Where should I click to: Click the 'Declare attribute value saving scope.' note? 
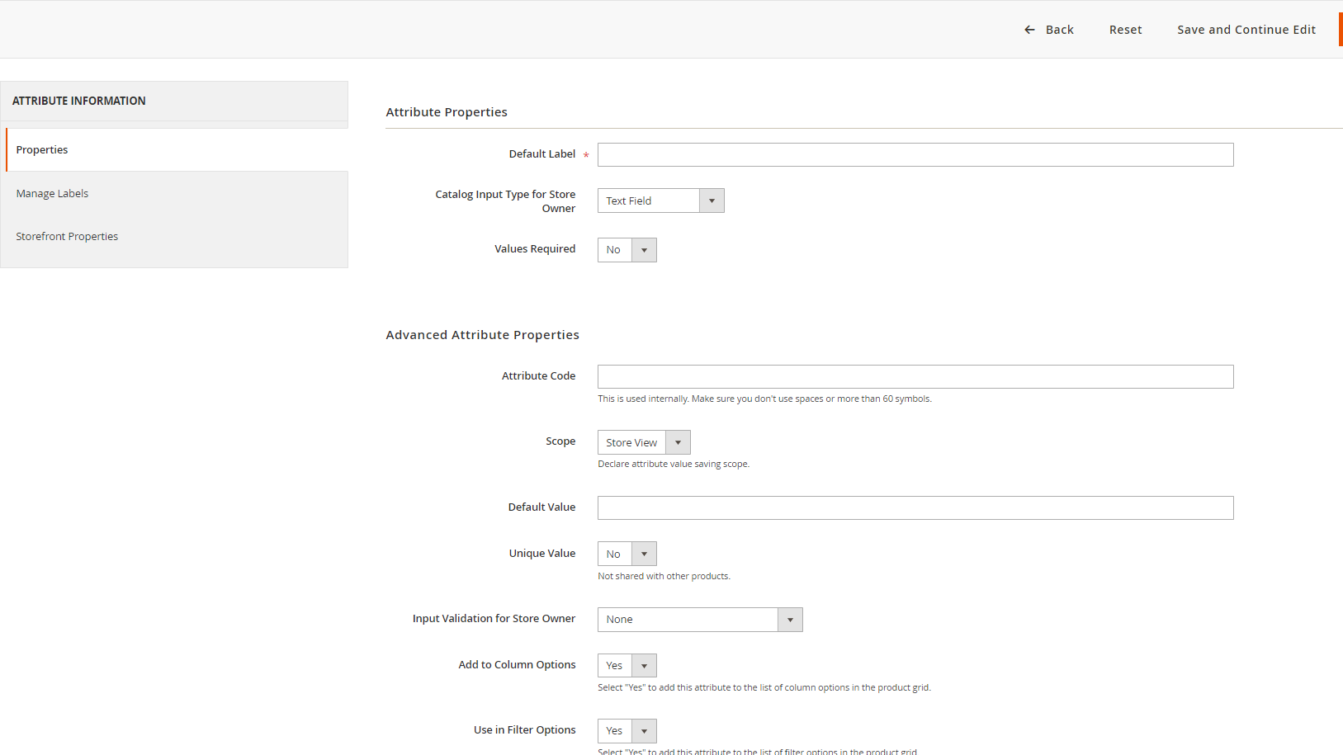[674, 464]
